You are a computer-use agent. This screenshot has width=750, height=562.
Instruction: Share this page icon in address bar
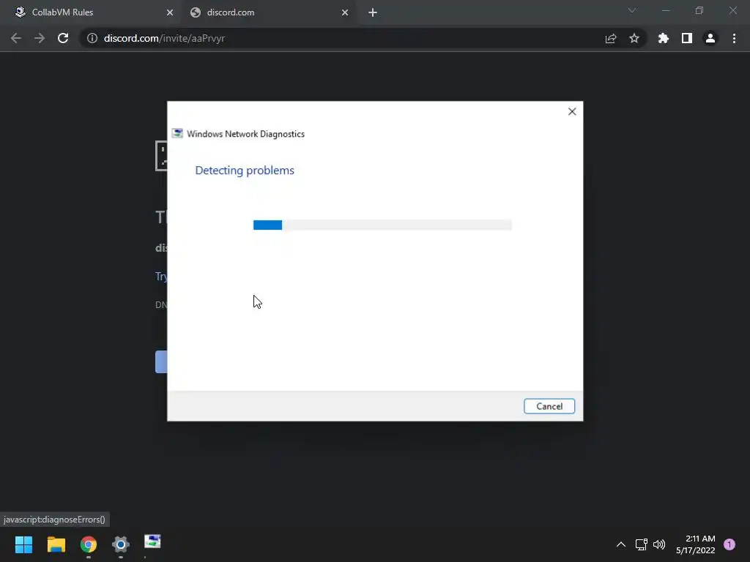611,38
